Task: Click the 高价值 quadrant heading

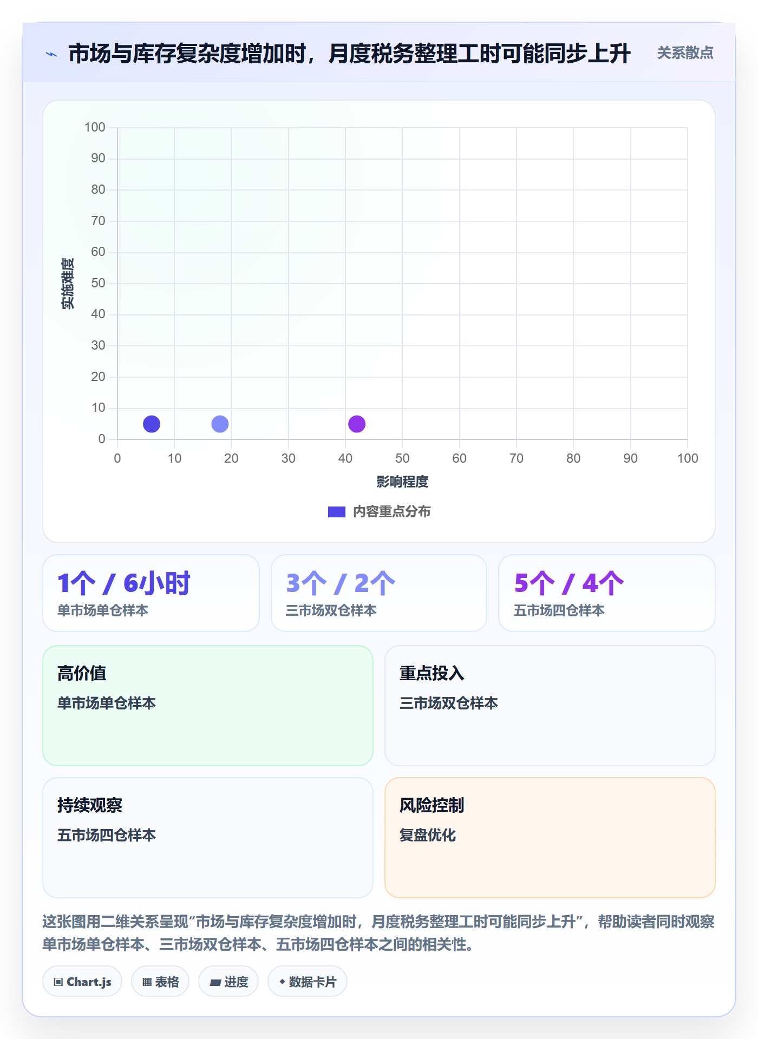Action: click(82, 673)
